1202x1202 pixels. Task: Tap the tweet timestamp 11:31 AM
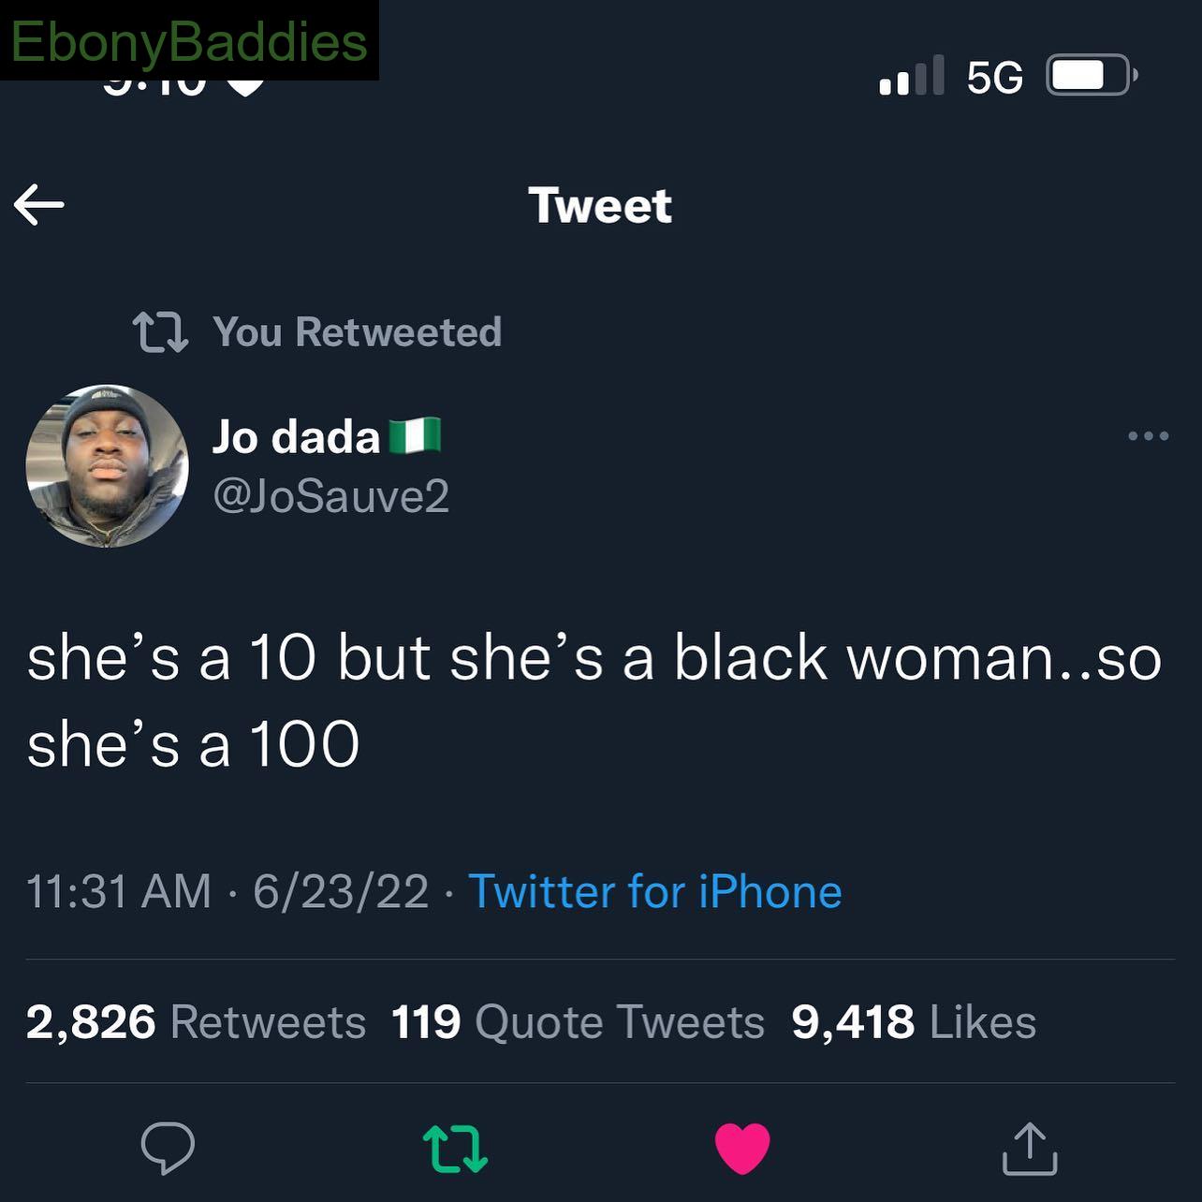[x=119, y=891]
